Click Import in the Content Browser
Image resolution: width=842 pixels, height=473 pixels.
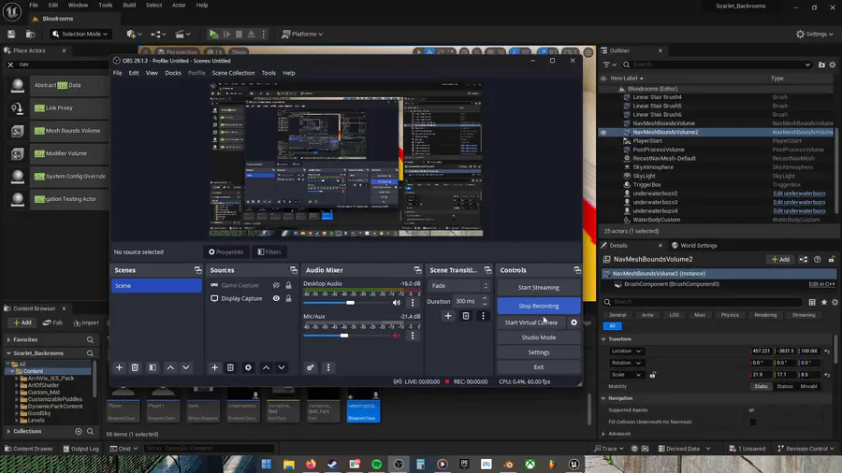point(86,322)
